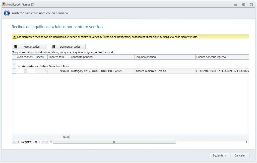Go back with the blue arrow icon
This screenshot has width=257, height=163.
click(7, 13)
